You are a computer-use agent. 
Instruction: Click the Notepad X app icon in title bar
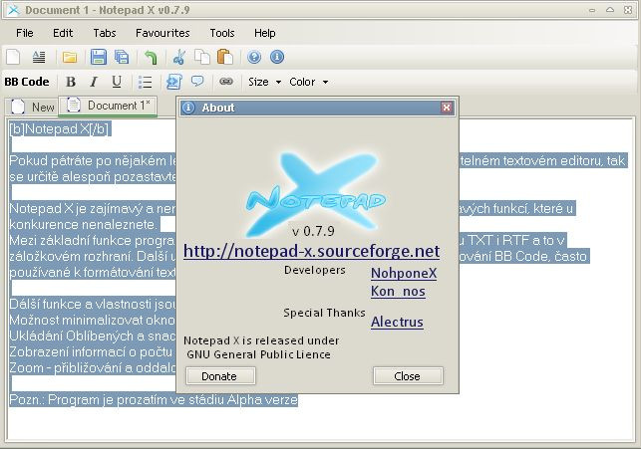14,10
